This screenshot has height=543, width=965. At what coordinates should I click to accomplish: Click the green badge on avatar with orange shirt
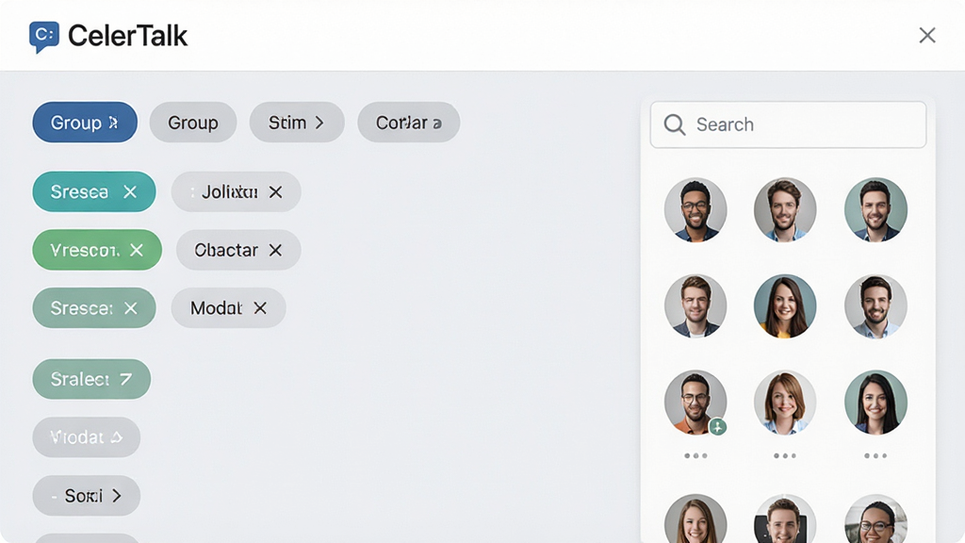[717, 427]
